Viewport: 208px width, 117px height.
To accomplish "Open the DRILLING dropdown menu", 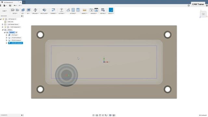I will 35,13.
